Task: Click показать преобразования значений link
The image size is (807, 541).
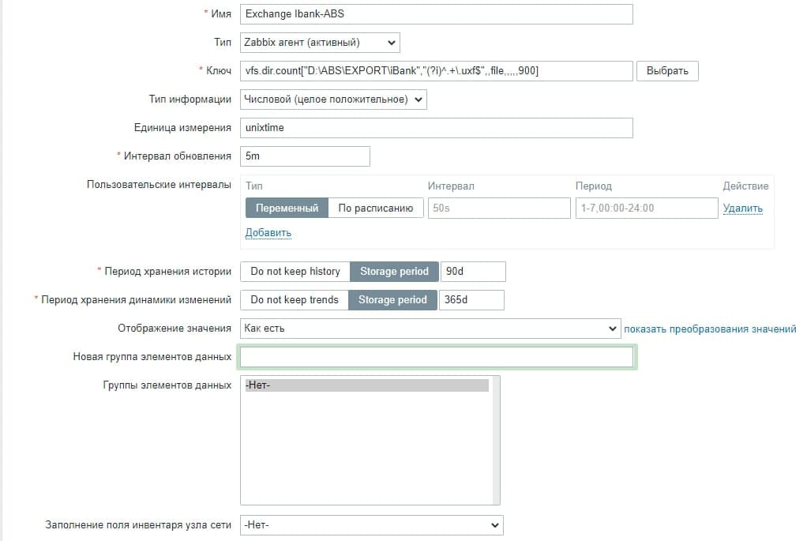Action: [710, 329]
